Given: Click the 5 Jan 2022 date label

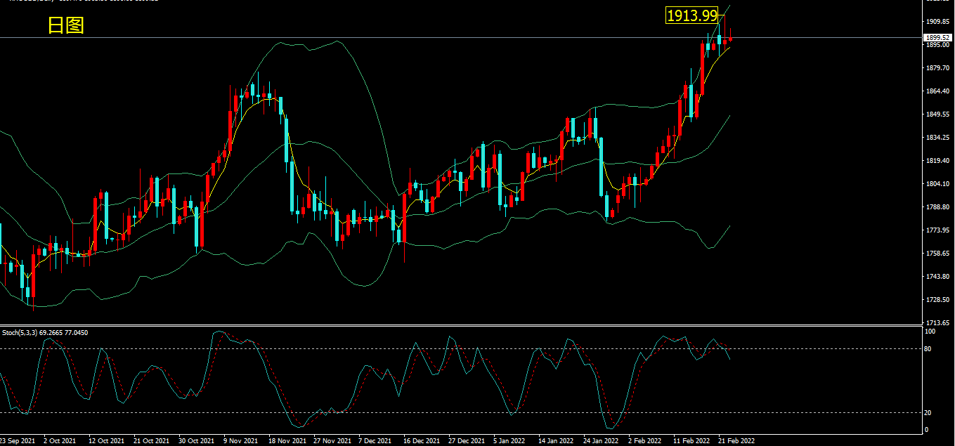Looking at the screenshot, I should pyautogui.click(x=509, y=441).
